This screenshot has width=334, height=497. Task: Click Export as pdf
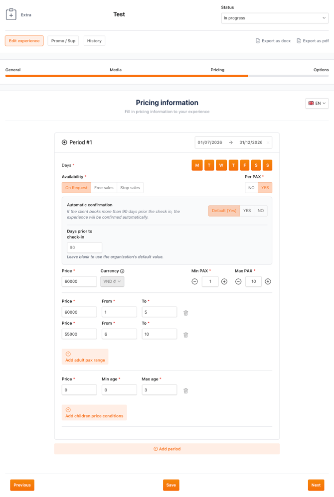pos(313,41)
